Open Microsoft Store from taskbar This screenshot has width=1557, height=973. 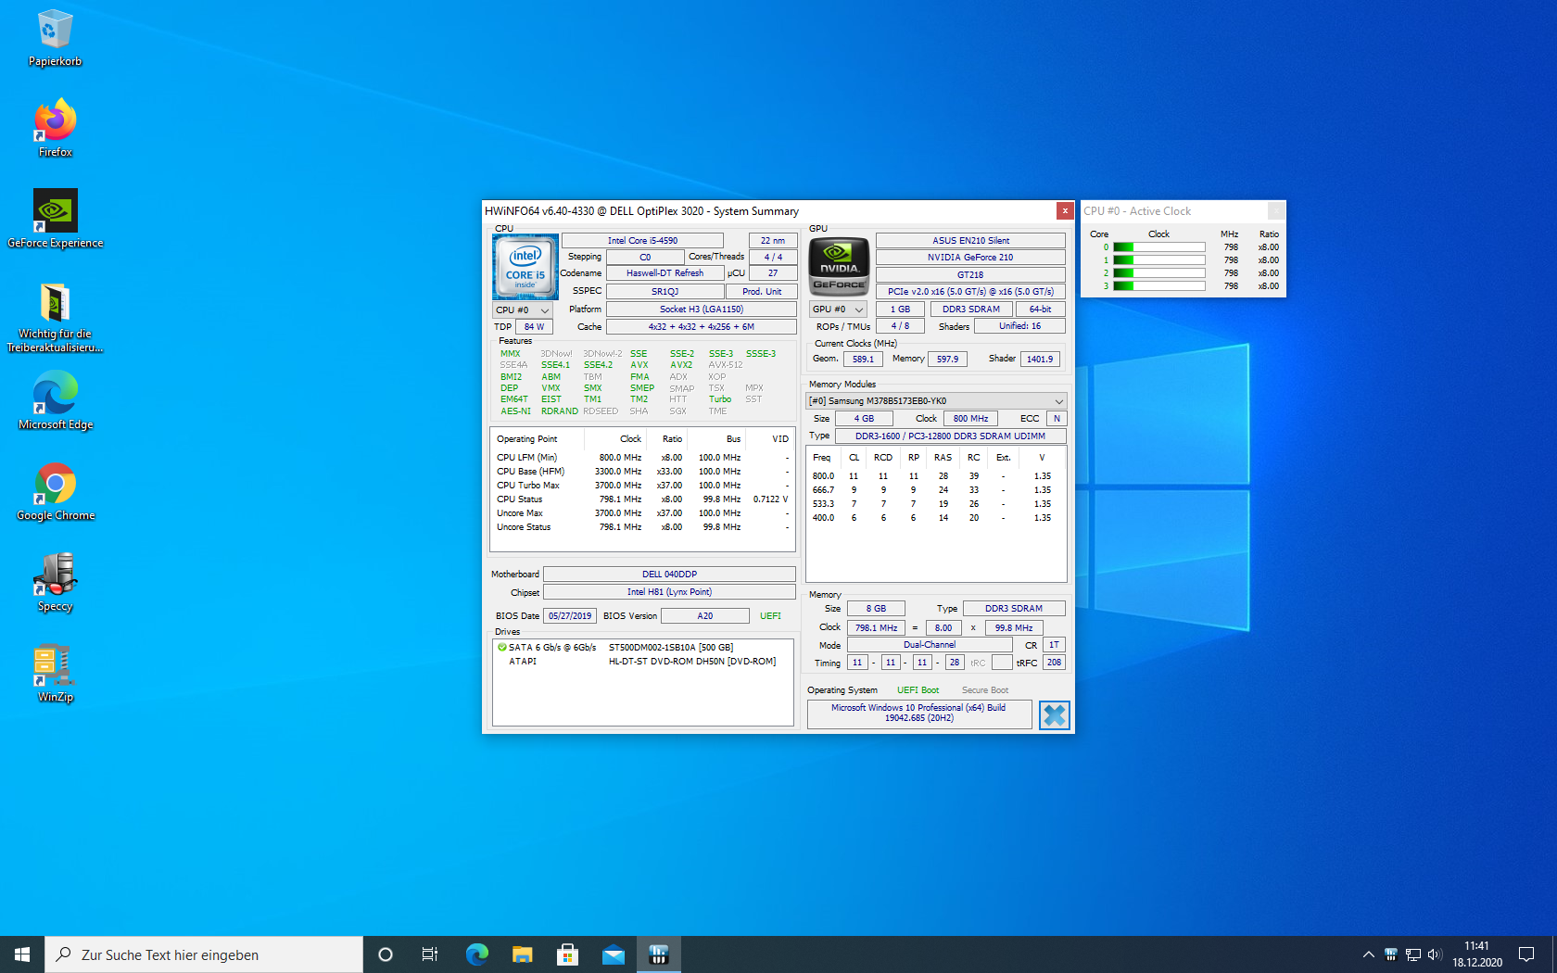coord(567,954)
